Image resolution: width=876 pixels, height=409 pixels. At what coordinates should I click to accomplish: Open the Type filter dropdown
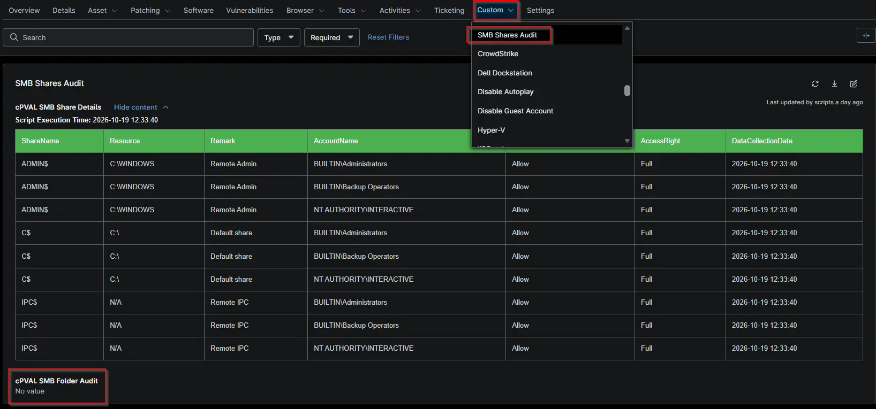point(279,37)
